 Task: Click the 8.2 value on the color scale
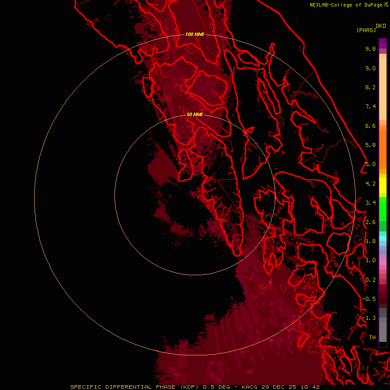coord(370,87)
